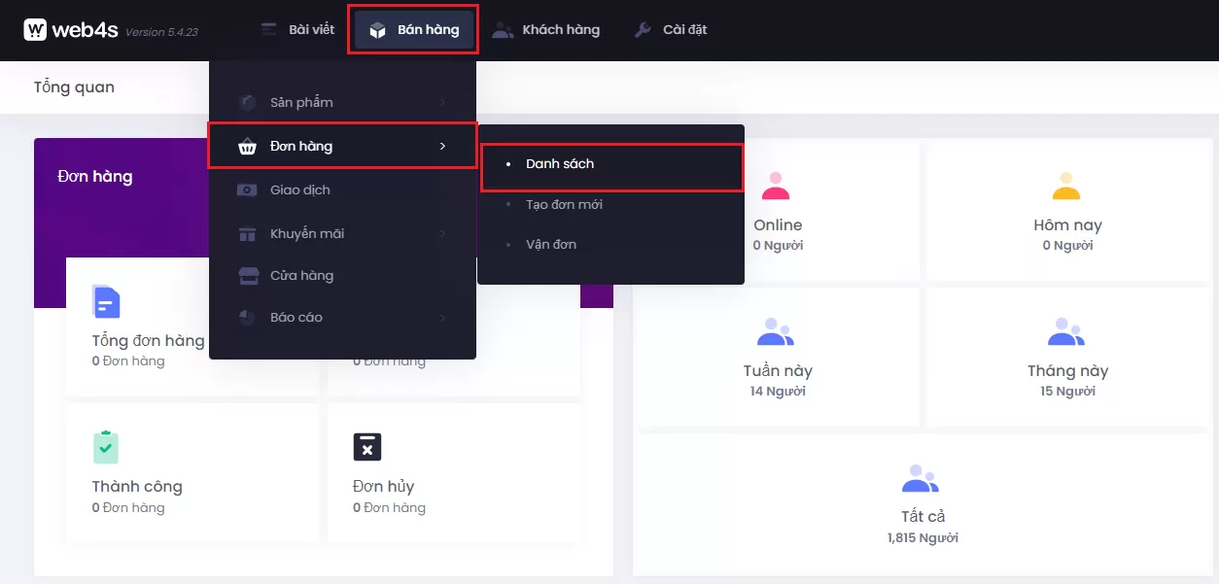Click the Đơn hủy cancelled order icon
Screen dimensions: 1219x584
pyautogui.click(x=366, y=447)
